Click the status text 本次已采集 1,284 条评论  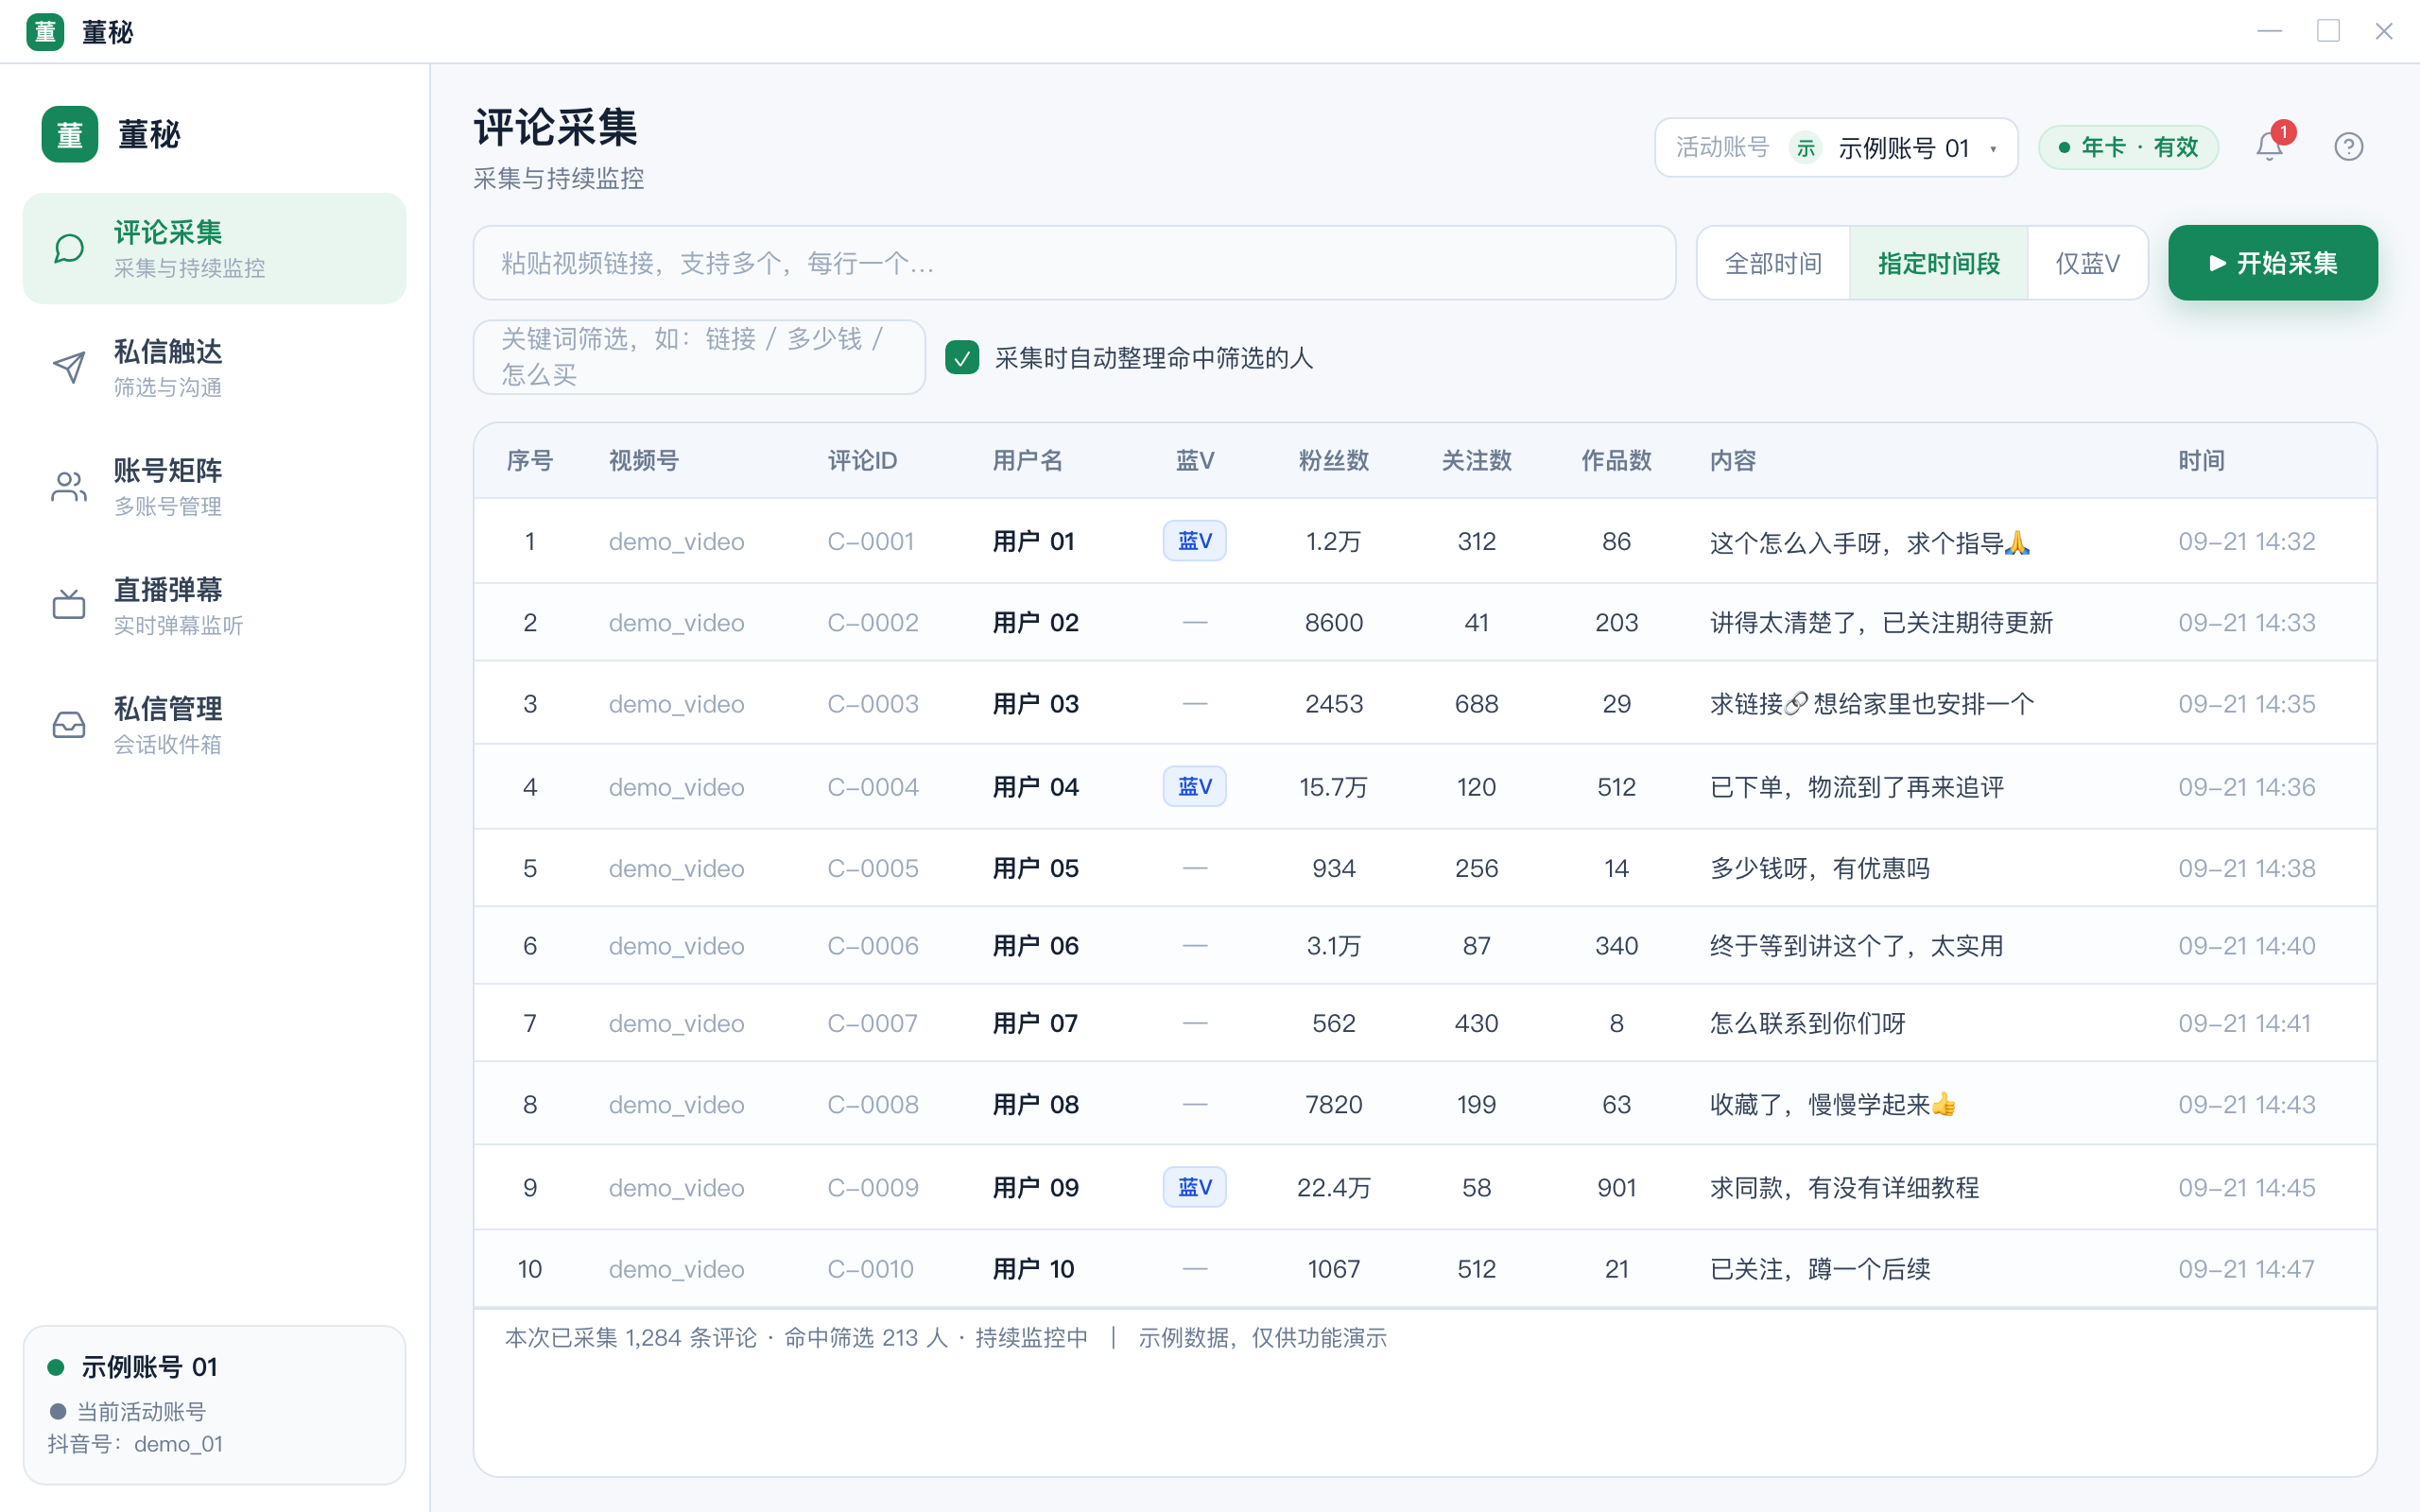tap(631, 1338)
